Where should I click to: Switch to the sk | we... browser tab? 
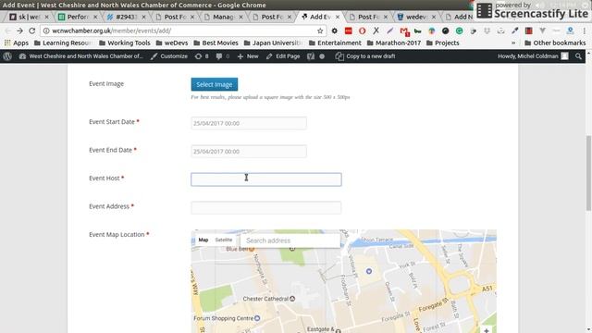(30, 17)
